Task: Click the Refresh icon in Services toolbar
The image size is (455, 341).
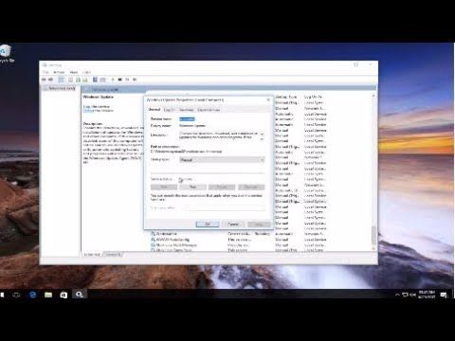Action: point(78,80)
